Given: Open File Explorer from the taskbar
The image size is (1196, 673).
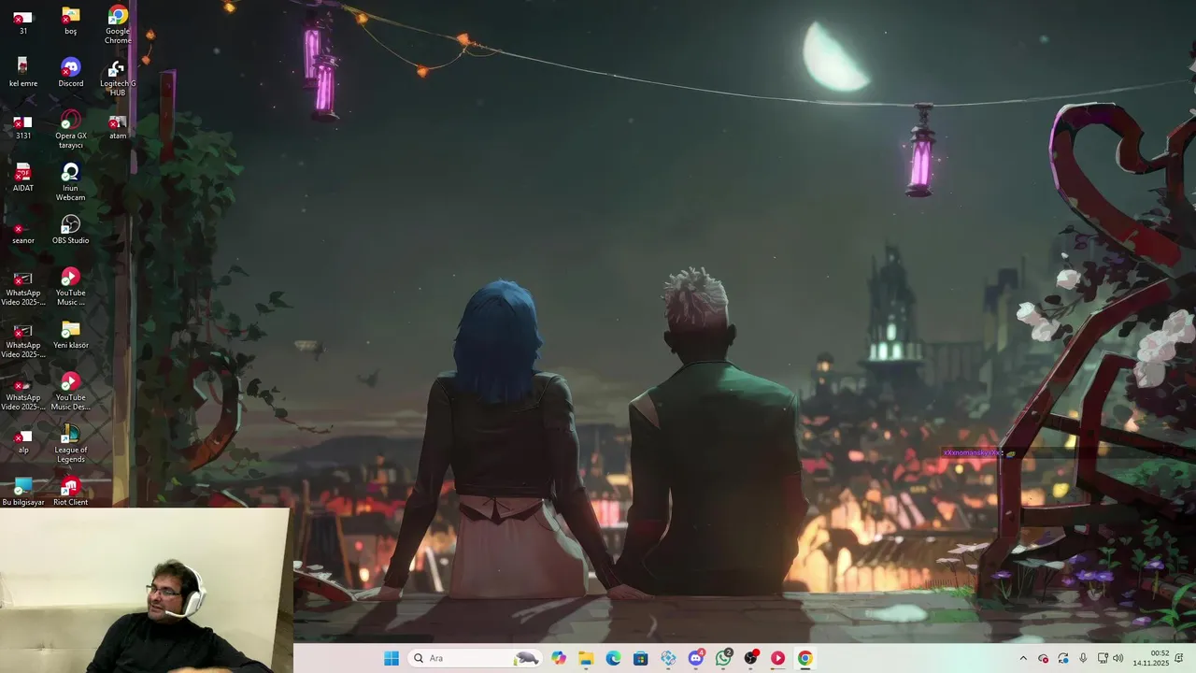Looking at the screenshot, I should 586,658.
